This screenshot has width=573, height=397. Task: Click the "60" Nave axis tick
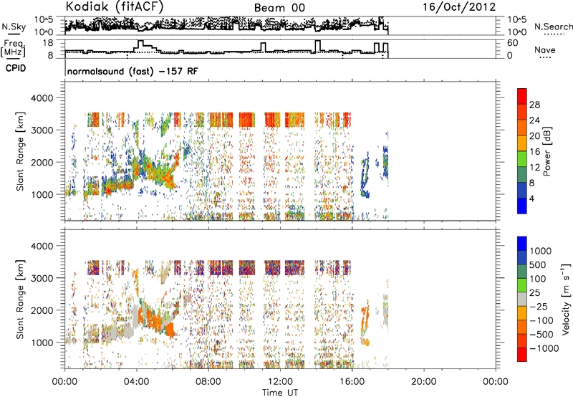pos(512,43)
